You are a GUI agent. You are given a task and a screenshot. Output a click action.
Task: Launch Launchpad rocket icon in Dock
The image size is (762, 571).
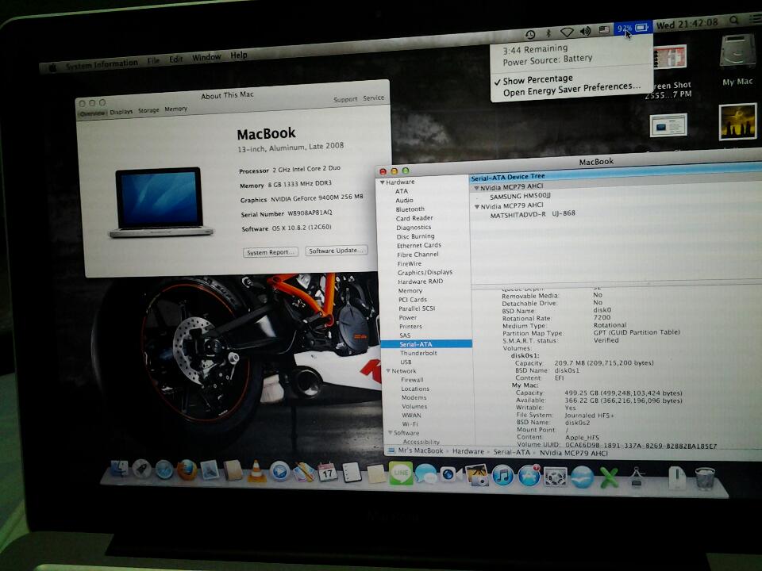coord(142,469)
